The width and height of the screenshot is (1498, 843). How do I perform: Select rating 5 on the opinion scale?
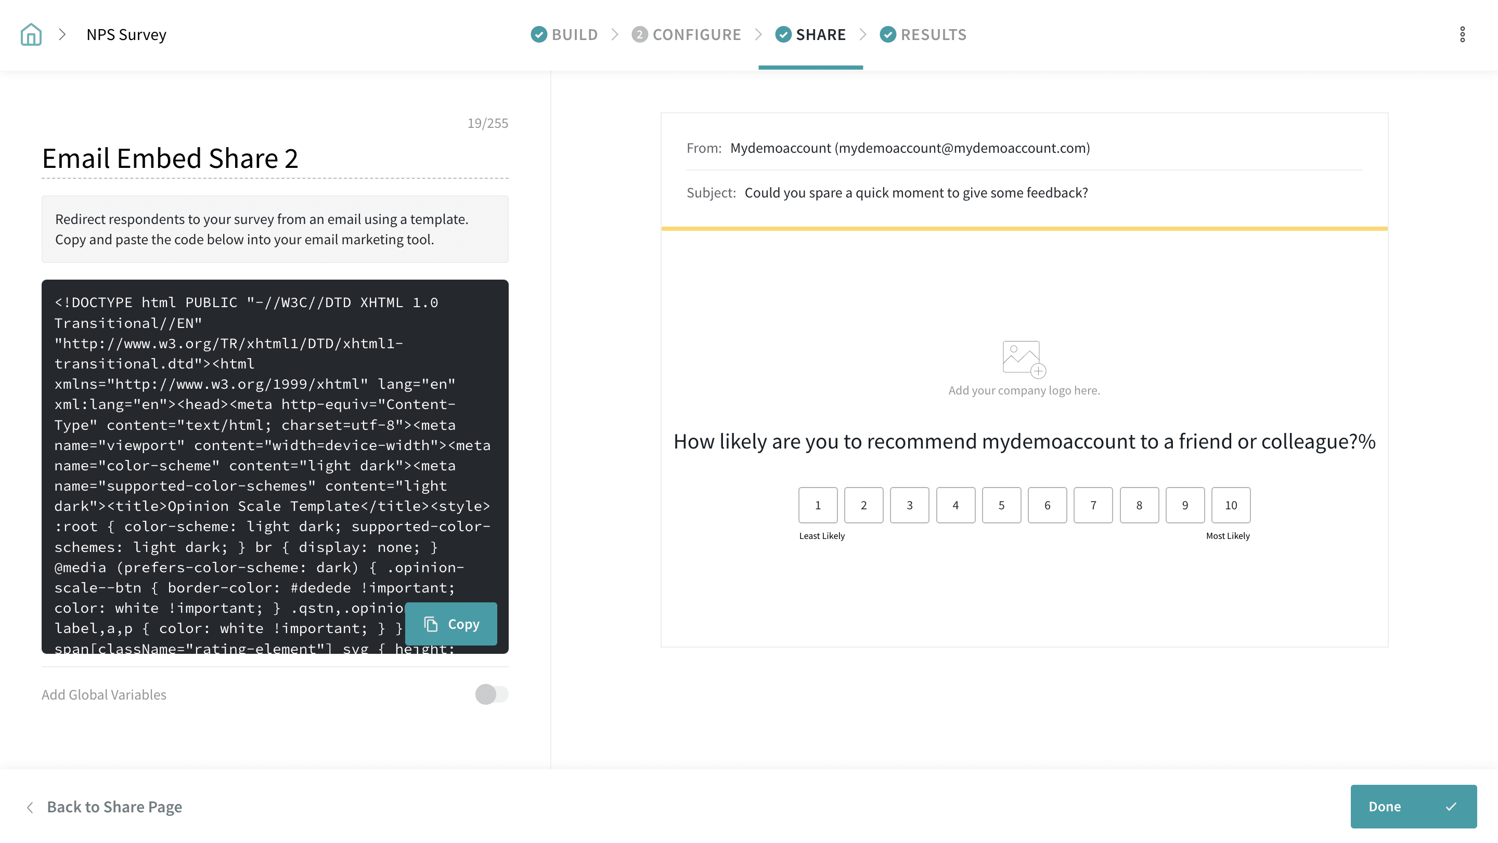click(1001, 505)
